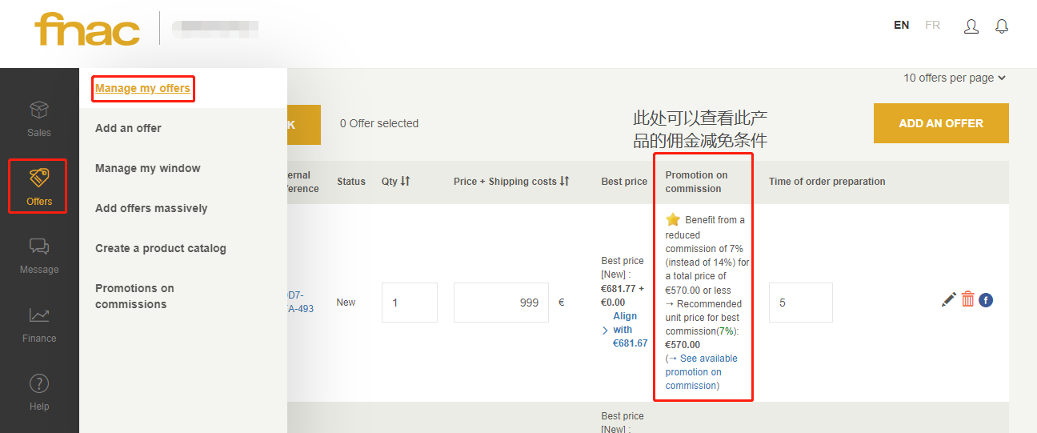Click the price input field showing 999
Screen dimensions: 1037x433
click(x=501, y=303)
